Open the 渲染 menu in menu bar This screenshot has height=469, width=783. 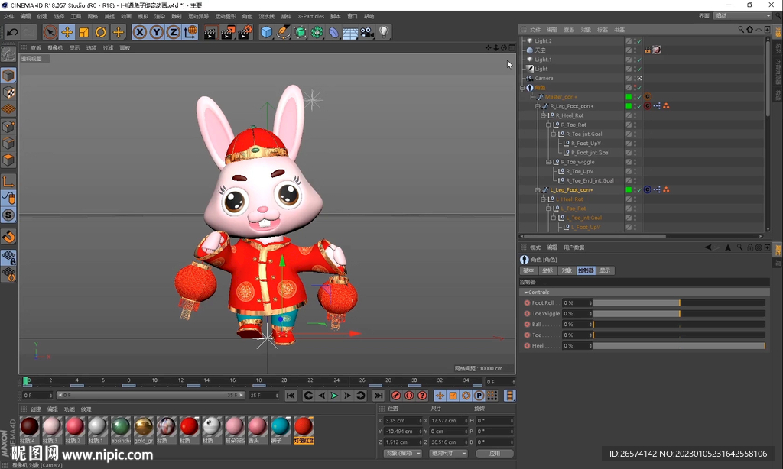(x=159, y=17)
